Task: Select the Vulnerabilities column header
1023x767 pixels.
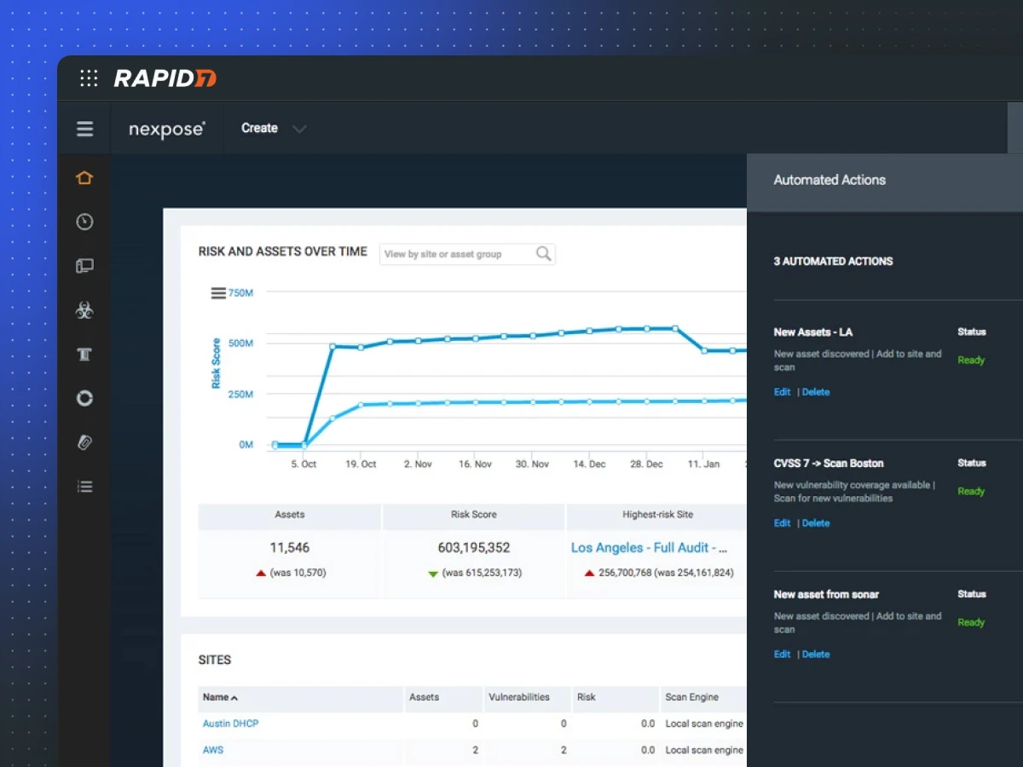Action: pyautogui.click(x=518, y=697)
